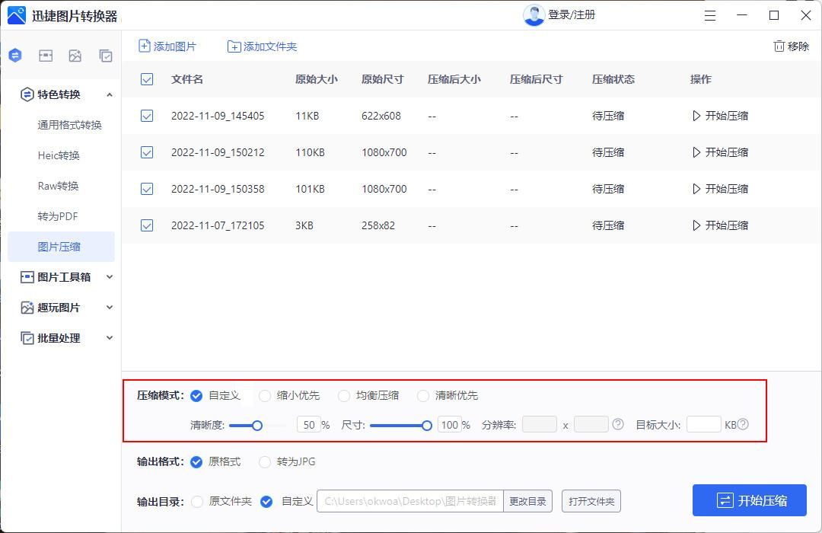Click the 批量处理 checkmark icon at top
This screenshot has width=822, height=533.
(x=106, y=55)
